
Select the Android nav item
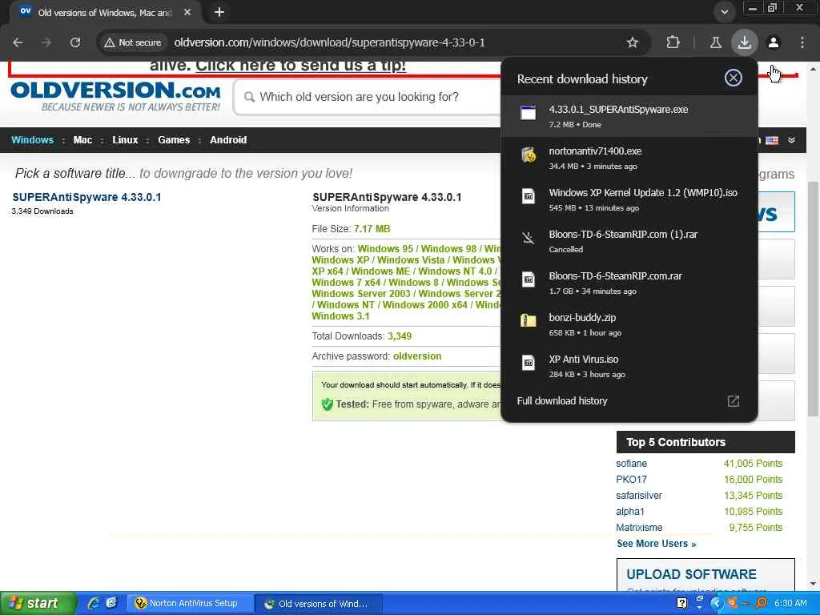point(228,139)
